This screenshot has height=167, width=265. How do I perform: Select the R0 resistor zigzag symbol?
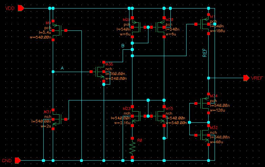pos(132,148)
